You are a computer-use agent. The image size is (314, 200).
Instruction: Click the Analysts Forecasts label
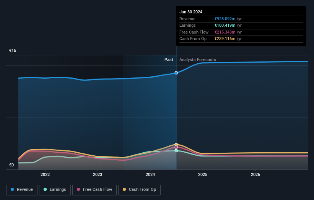pyautogui.click(x=198, y=60)
